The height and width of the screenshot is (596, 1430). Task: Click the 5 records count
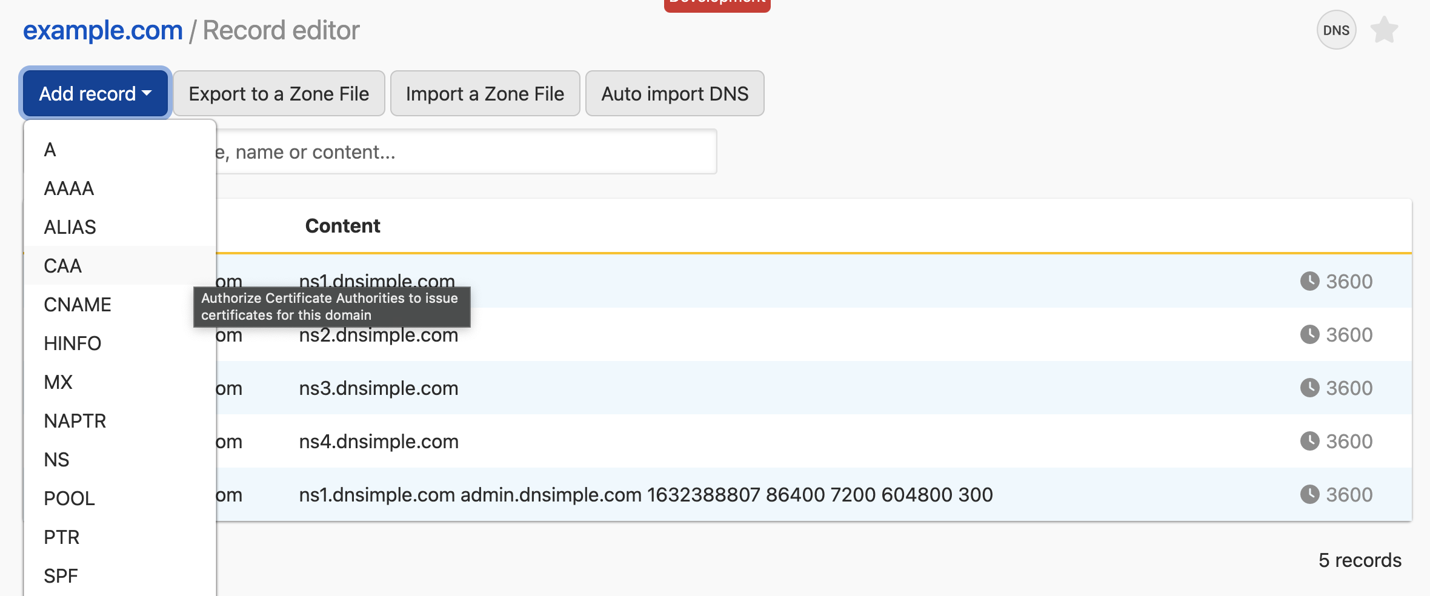tap(1360, 560)
